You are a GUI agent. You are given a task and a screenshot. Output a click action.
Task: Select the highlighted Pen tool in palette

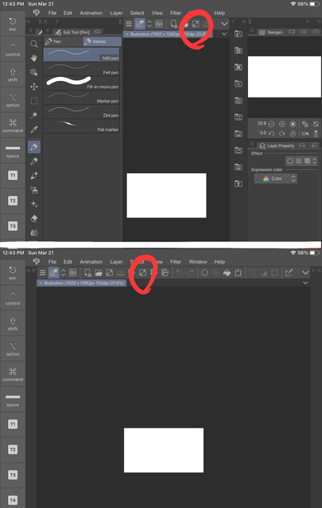point(33,147)
